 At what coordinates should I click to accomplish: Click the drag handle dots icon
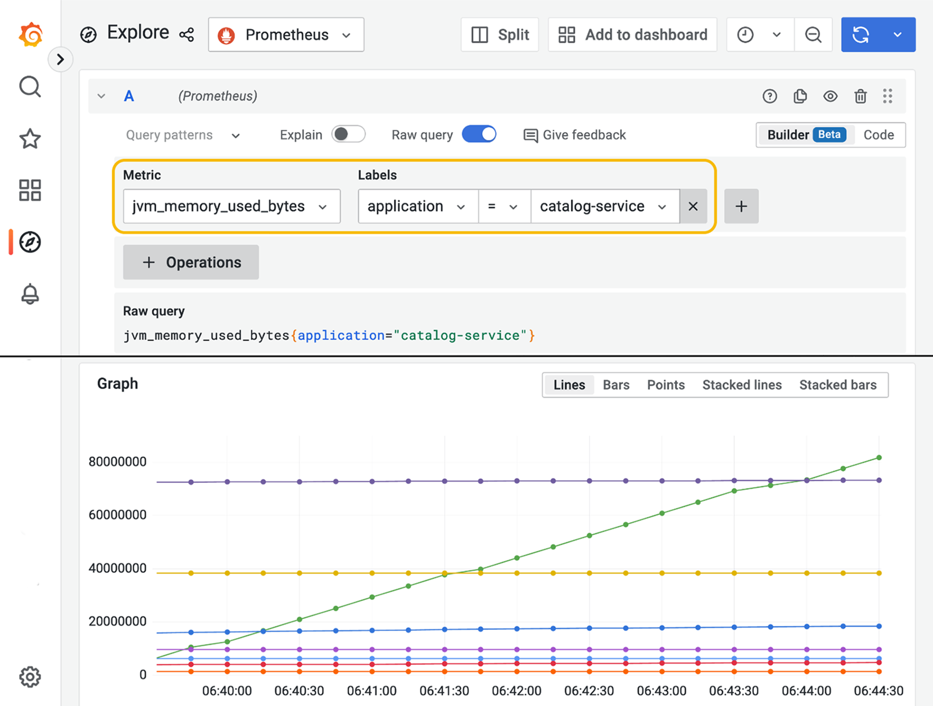(888, 96)
